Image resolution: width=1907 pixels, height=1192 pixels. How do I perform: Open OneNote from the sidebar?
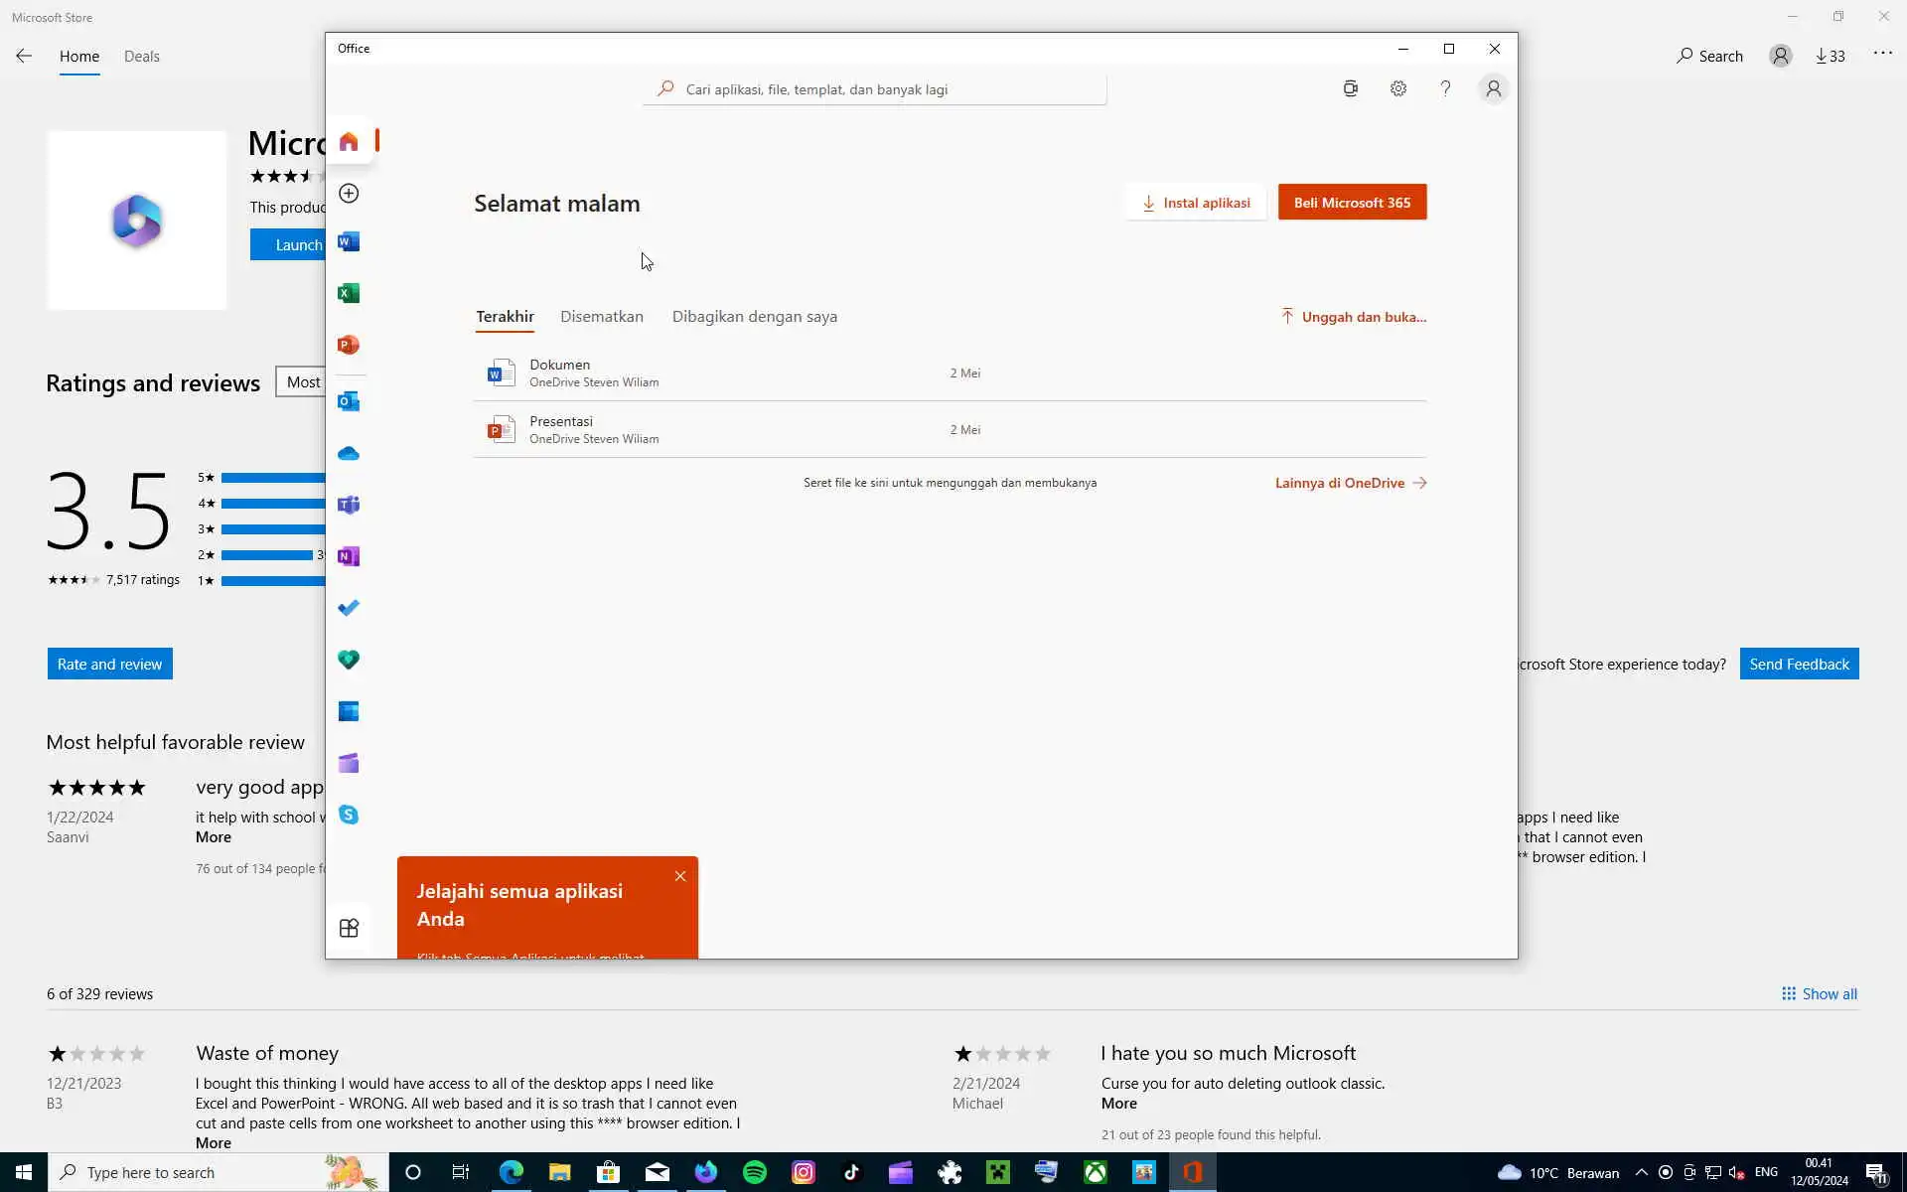pyautogui.click(x=349, y=556)
